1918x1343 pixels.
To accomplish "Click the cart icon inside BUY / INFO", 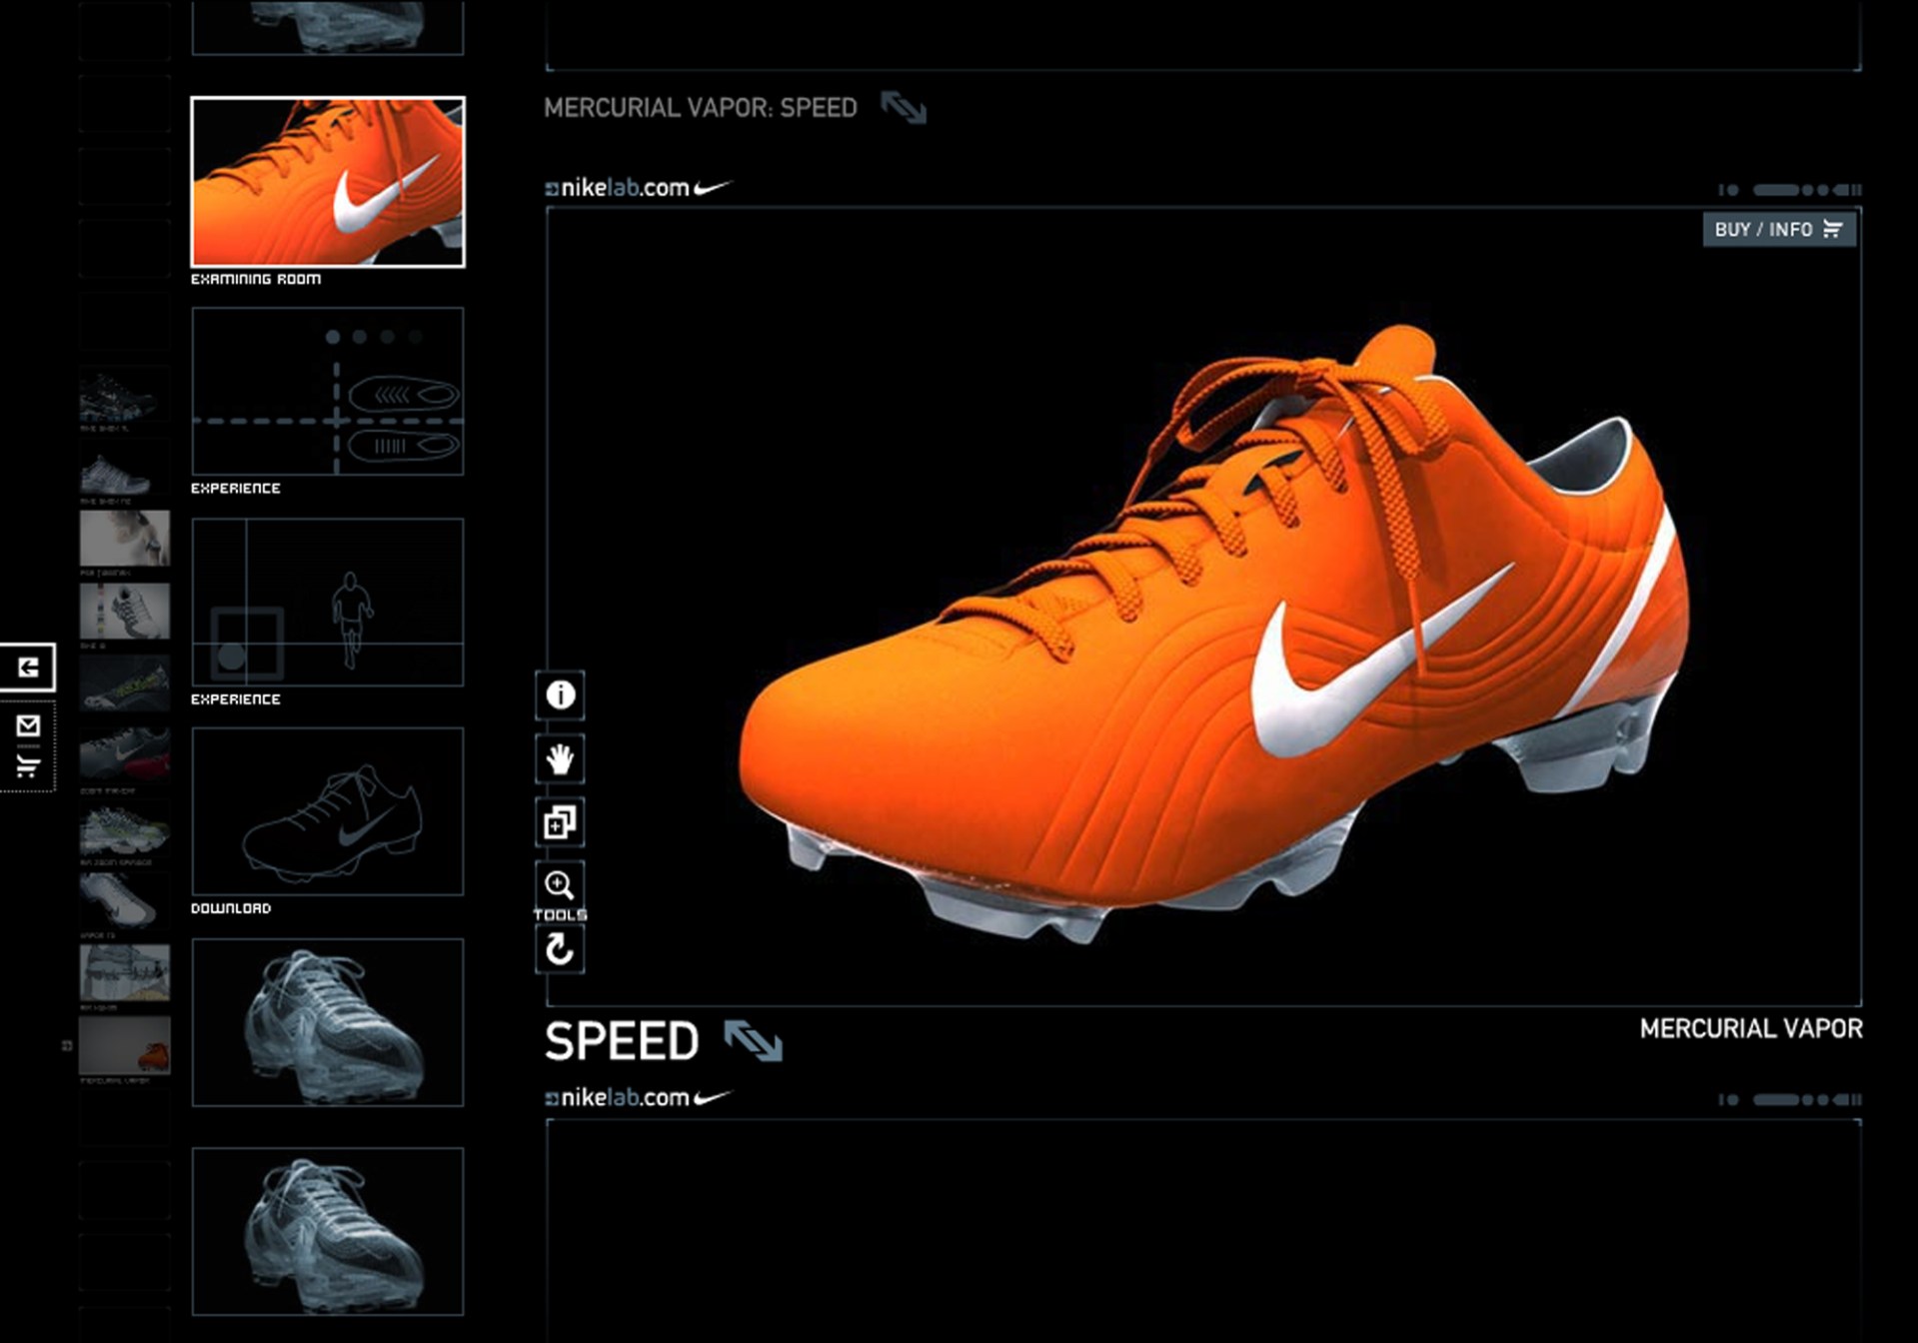I will [1832, 229].
